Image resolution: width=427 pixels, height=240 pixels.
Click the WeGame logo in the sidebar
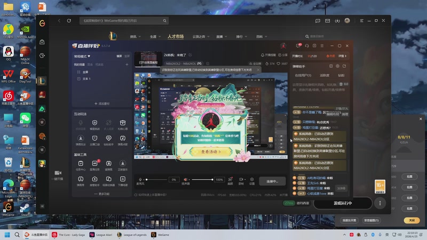click(x=42, y=23)
